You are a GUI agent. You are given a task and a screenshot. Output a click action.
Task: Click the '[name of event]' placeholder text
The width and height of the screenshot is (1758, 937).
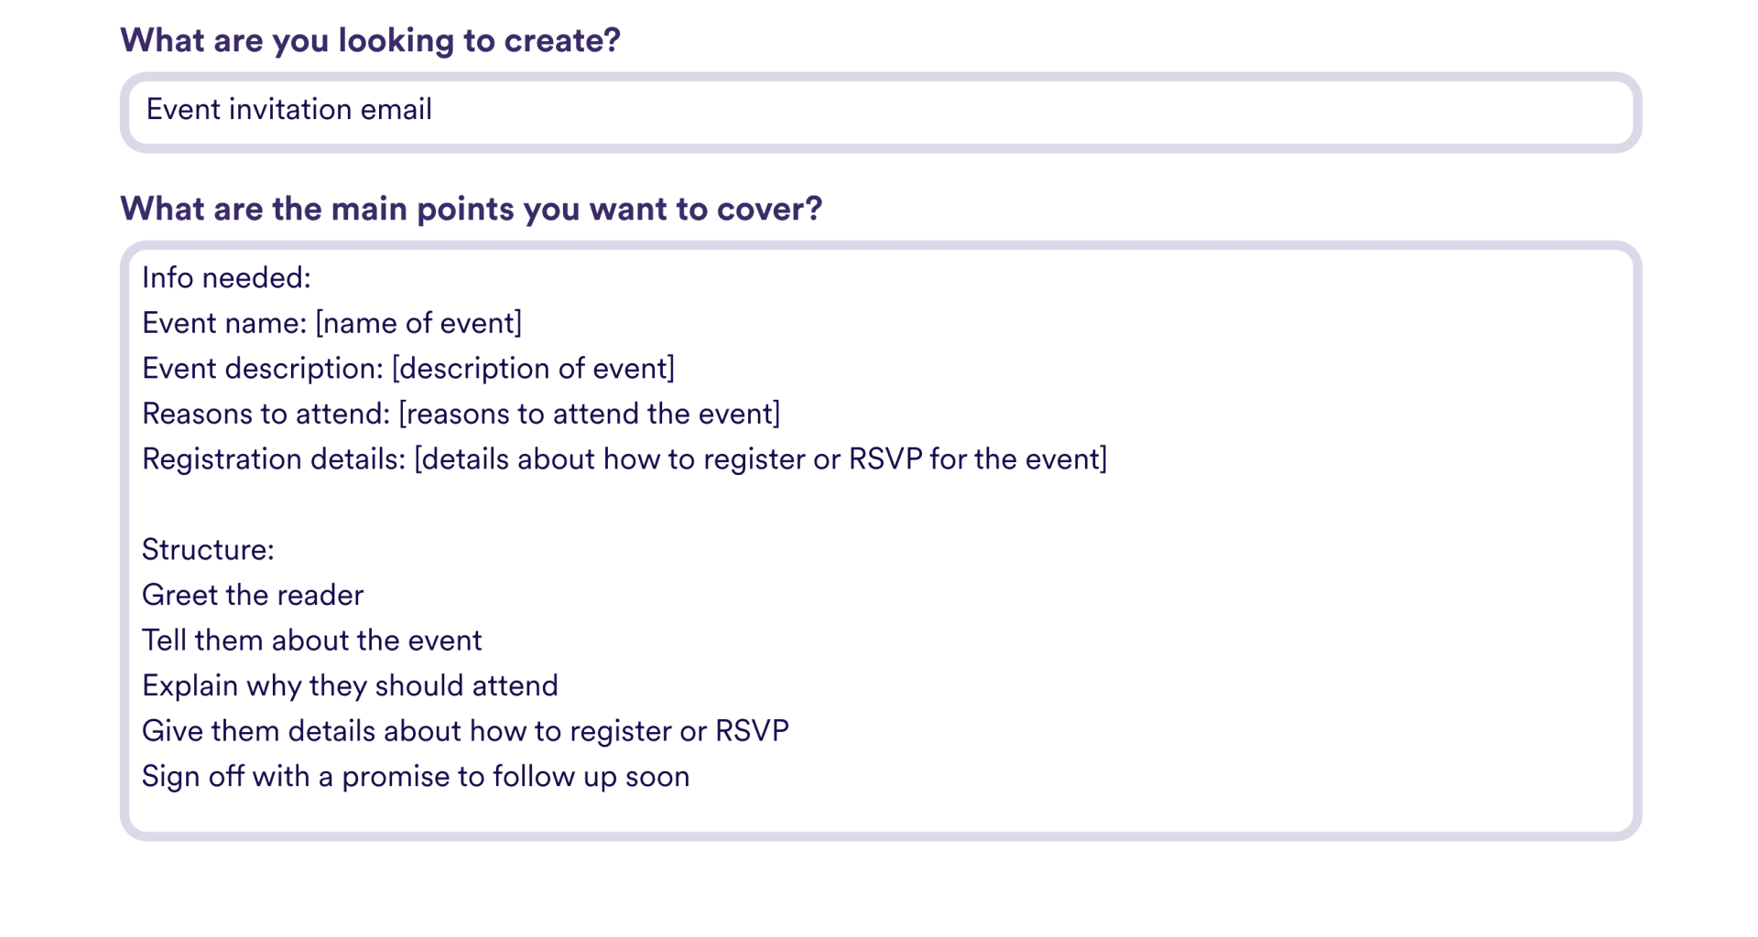click(418, 323)
